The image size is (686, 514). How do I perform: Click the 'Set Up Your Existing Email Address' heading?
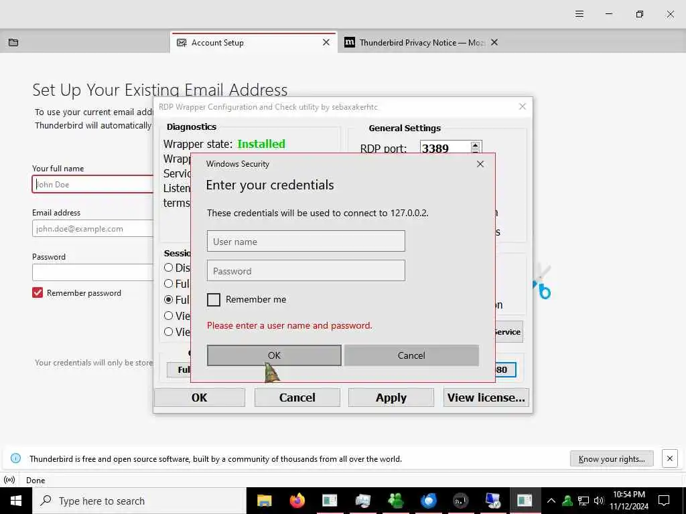tap(159, 90)
